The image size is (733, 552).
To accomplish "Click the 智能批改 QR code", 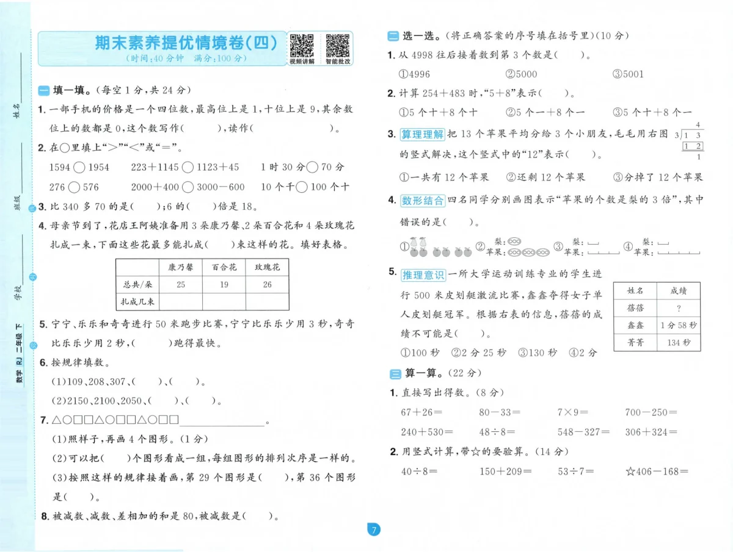I will point(338,46).
